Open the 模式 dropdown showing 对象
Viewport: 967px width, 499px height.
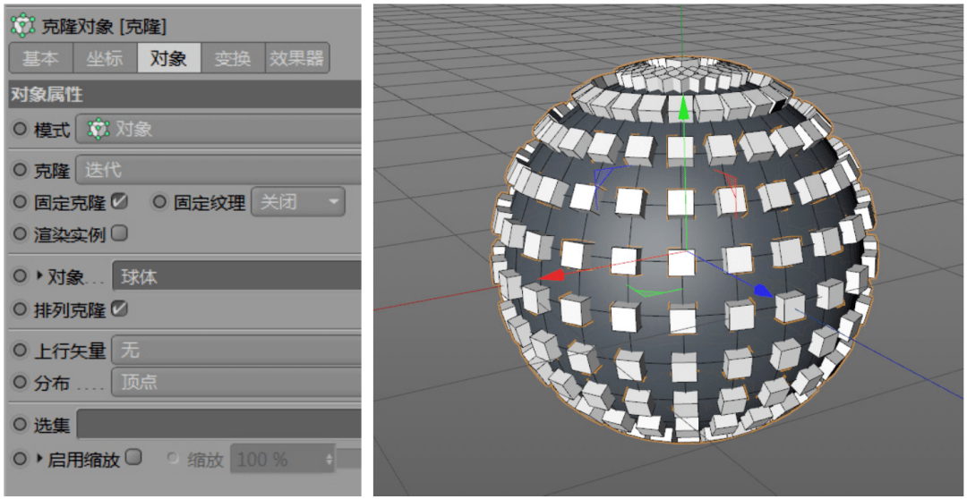click(218, 130)
